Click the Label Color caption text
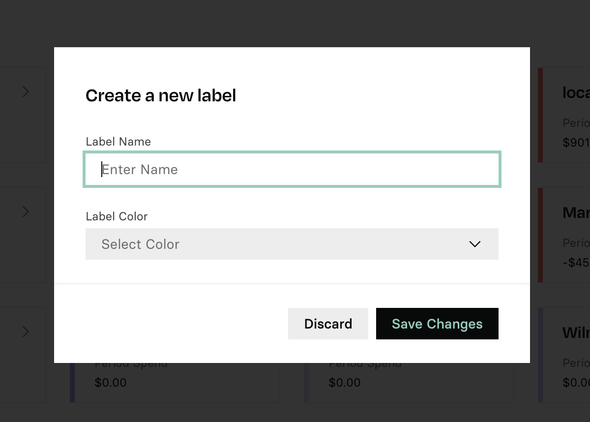 click(x=117, y=216)
